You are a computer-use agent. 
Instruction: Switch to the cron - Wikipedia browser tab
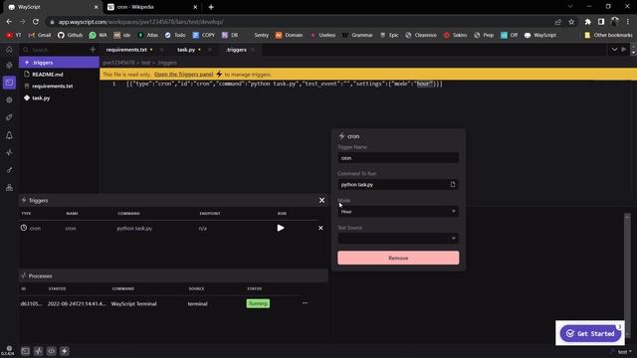152,7
